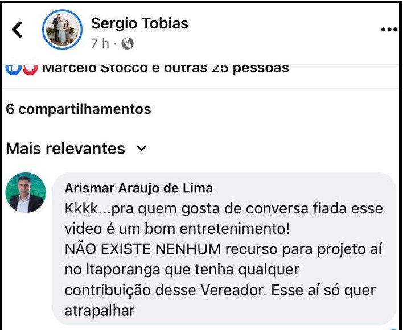Viewport: 403px width, 330px height.
Task: Go back using the left arrow
Action: coord(18,30)
